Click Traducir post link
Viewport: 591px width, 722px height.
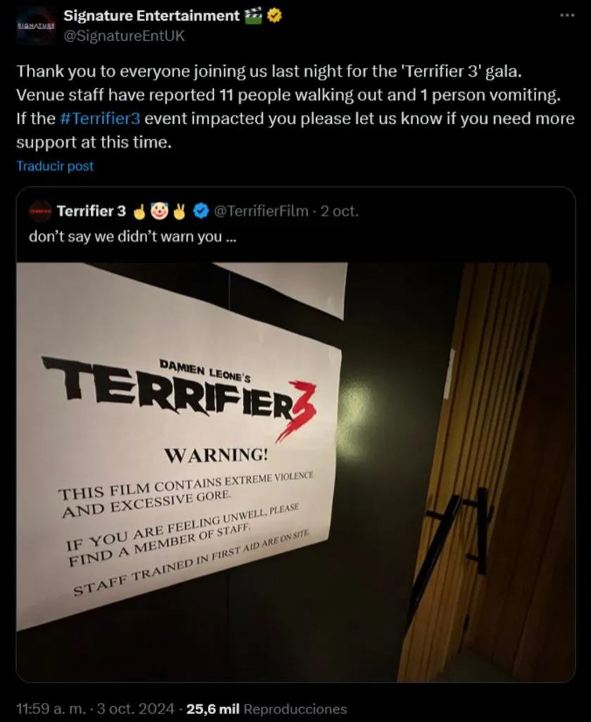[x=55, y=166]
